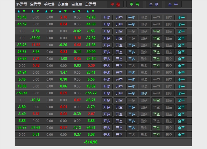
Task: Click 开多 in the -6.56 row
Action: (x=107, y=79)
